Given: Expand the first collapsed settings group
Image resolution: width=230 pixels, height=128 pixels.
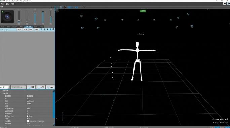Looking at the screenshot, I should click(x=1, y=91).
